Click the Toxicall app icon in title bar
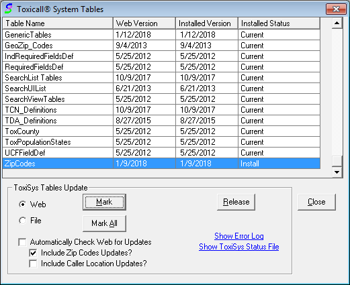 (9, 9)
